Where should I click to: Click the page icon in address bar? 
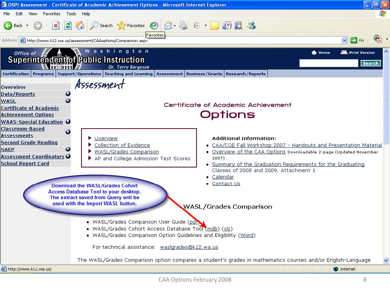pyautogui.click(x=22, y=40)
